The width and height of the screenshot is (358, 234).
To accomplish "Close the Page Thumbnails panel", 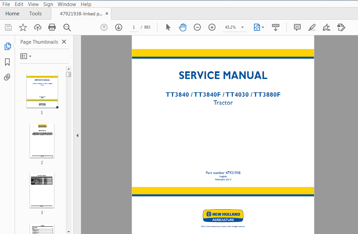I will [x=64, y=42].
